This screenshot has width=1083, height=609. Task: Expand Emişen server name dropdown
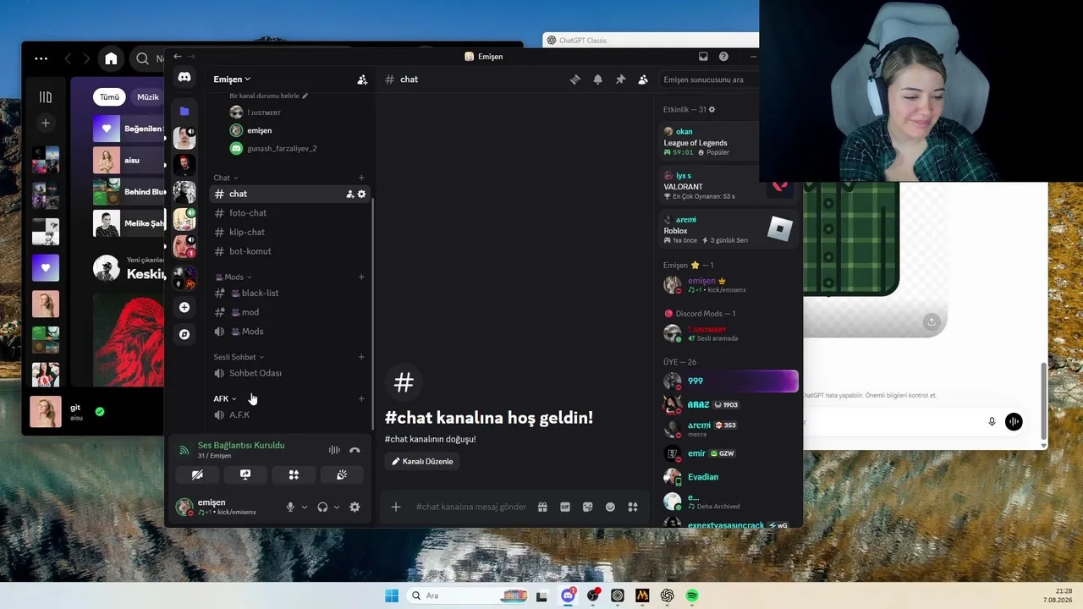tap(232, 80)
